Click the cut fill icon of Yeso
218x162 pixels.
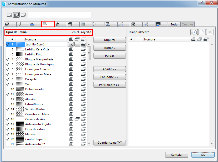click(84, 84)
